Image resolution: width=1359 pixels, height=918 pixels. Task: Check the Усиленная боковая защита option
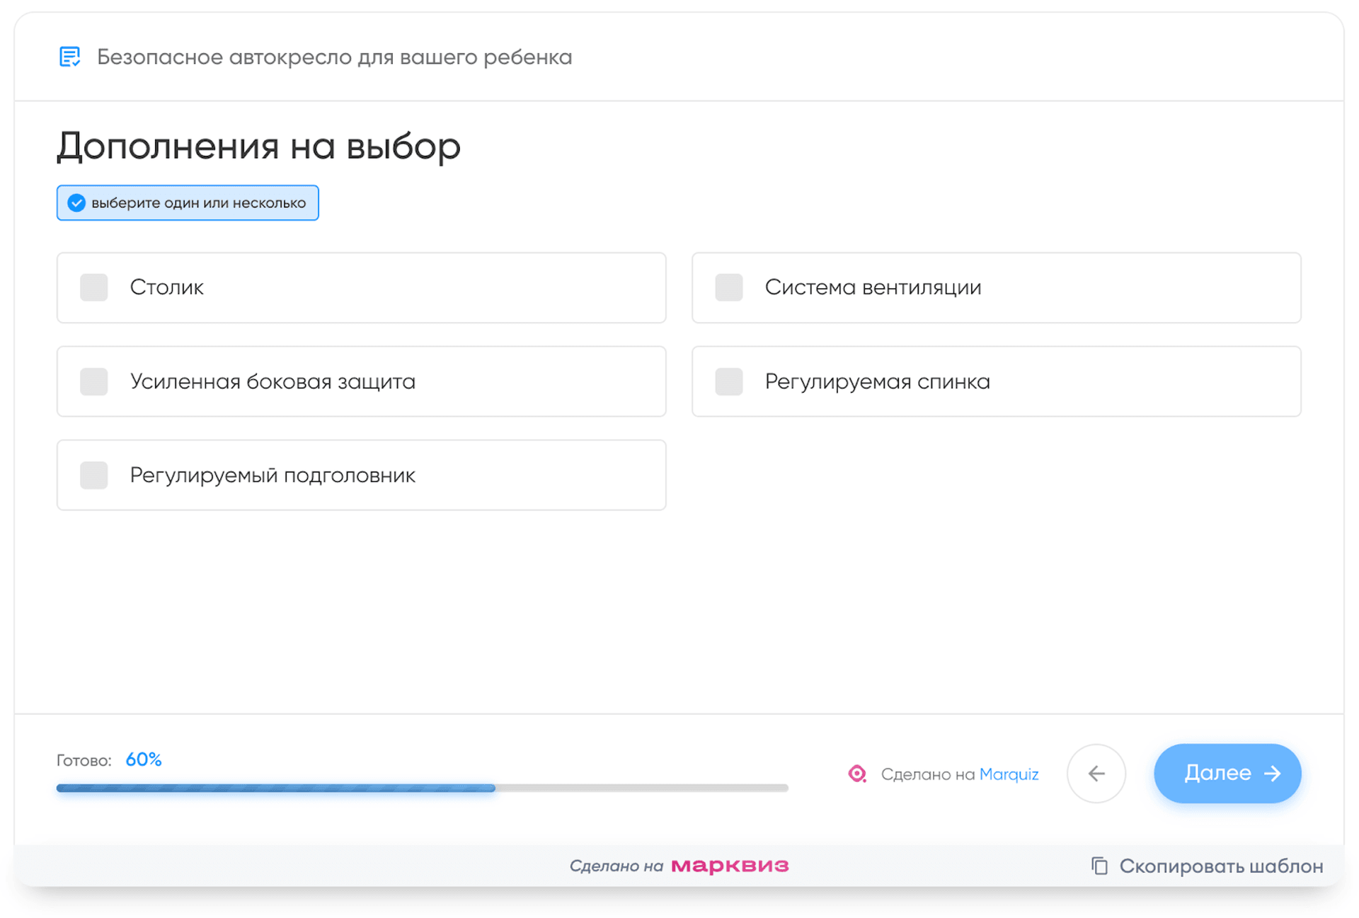[x=93, y=381]
